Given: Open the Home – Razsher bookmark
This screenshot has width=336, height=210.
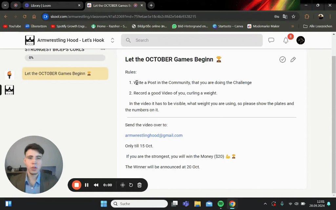Looking at the screenshot, I should 109,26.
